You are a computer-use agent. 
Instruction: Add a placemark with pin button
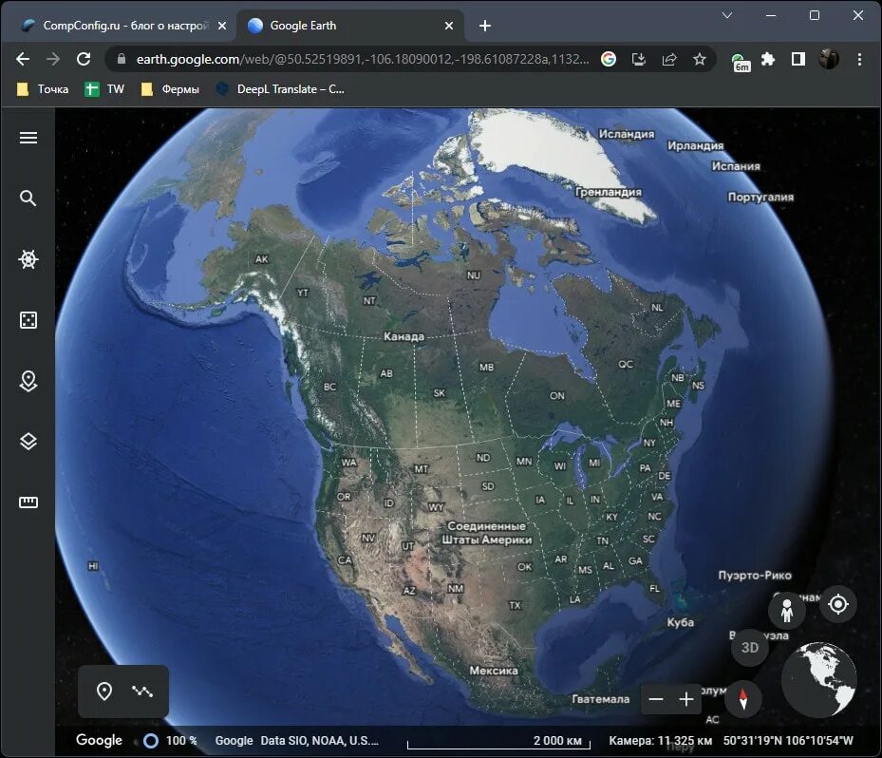(x=104, y=692)
